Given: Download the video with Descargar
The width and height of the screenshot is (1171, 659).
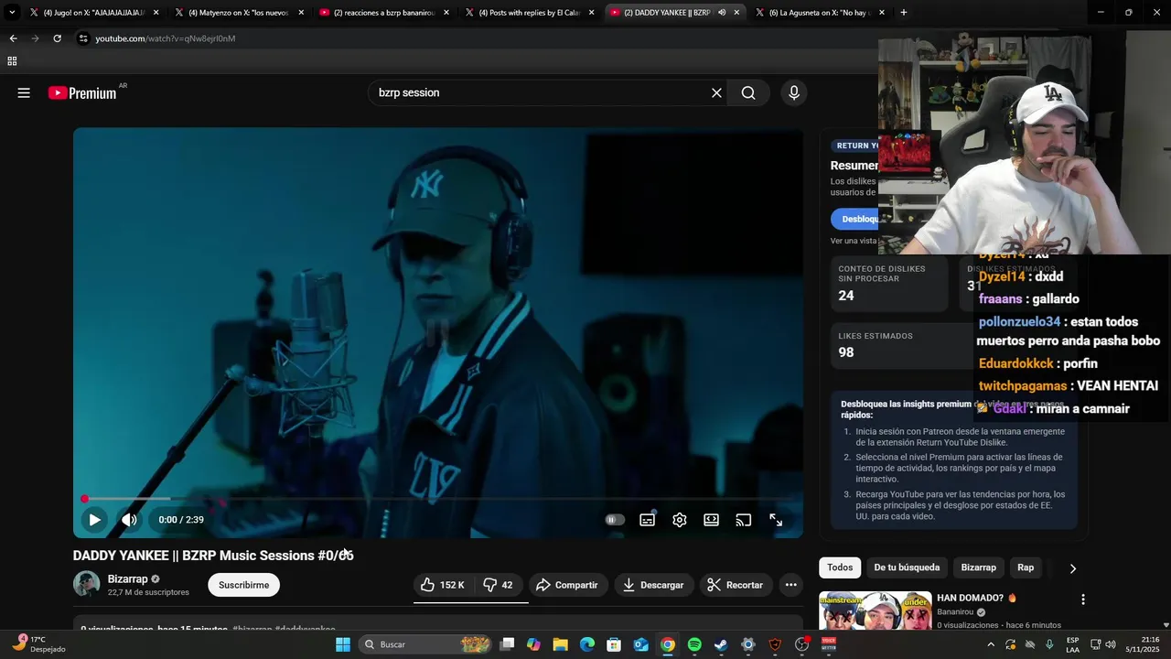Looking at the screenshot, I should point(653,585).
